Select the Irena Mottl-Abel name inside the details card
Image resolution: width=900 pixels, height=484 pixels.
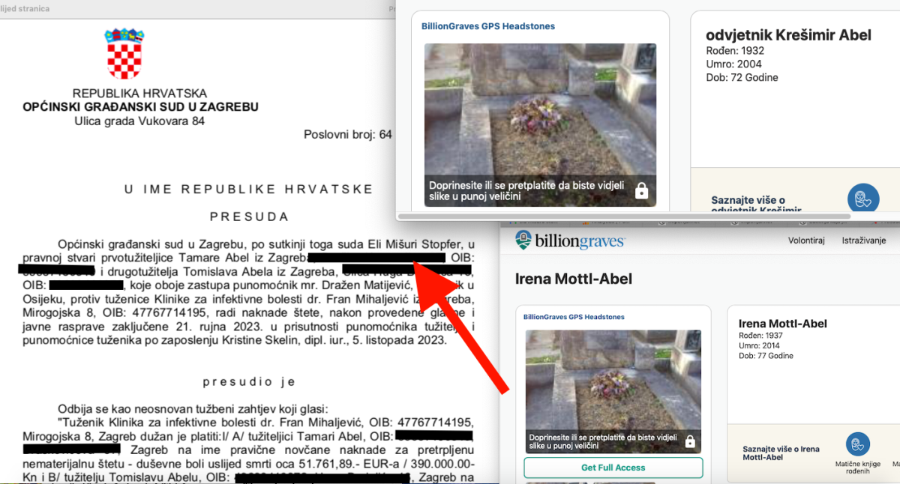783,324
